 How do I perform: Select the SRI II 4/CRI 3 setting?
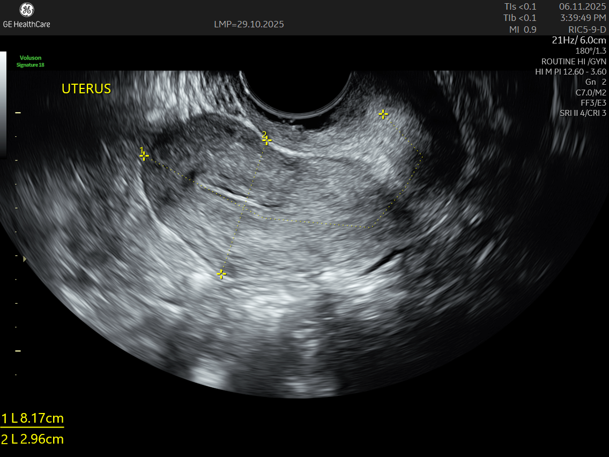(583, 113)
